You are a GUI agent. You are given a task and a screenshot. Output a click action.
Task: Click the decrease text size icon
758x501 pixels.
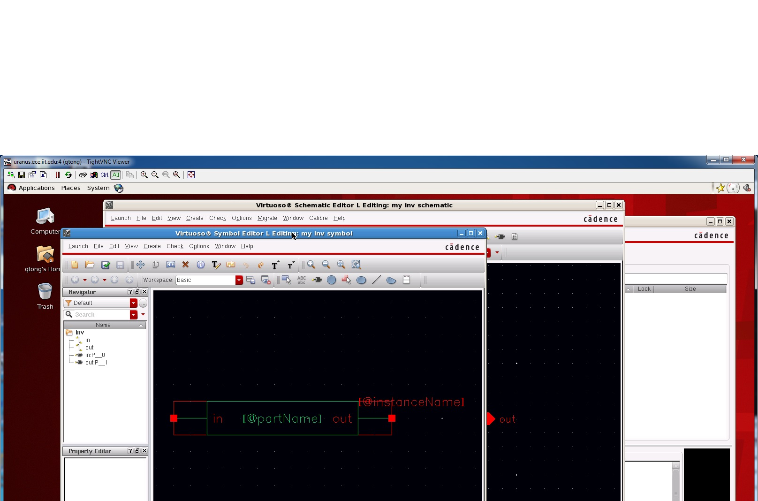point(291,265)
